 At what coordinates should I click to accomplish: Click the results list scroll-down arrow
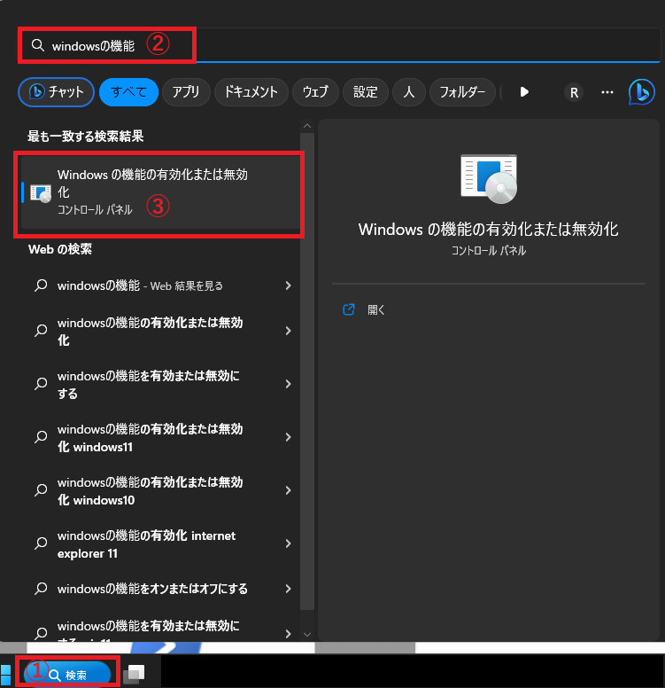pos(307,635)
